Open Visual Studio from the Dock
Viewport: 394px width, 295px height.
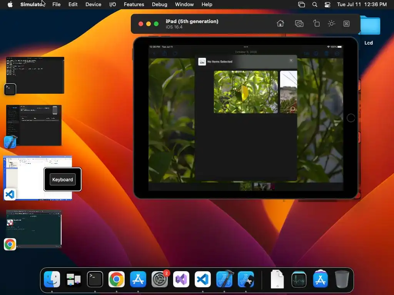click(x=181, y=279)
